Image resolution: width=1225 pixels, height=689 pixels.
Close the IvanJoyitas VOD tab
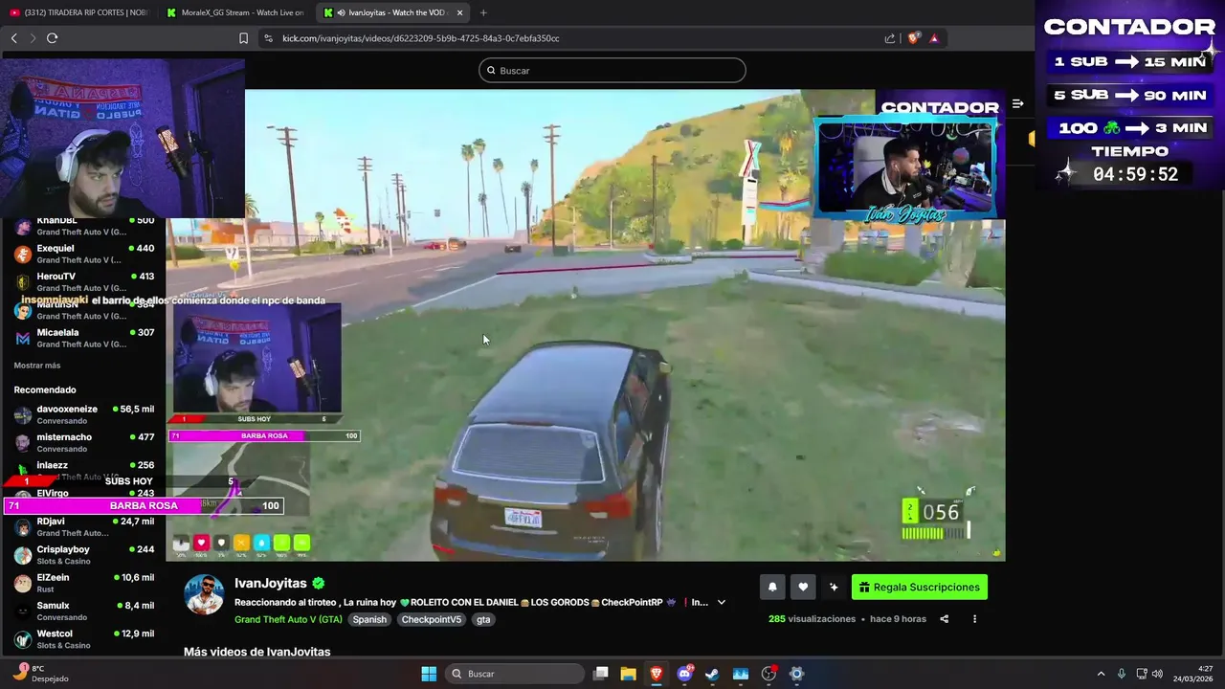coord(459,12)
